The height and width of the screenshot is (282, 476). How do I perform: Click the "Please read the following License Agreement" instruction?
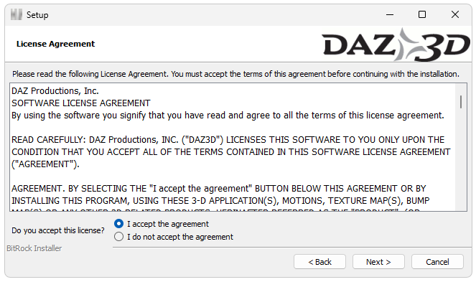coord(235,74)
